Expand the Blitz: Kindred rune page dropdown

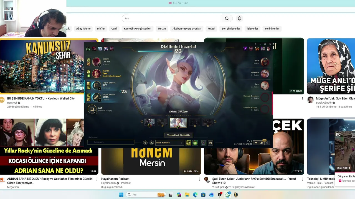[x=169, y=143]
